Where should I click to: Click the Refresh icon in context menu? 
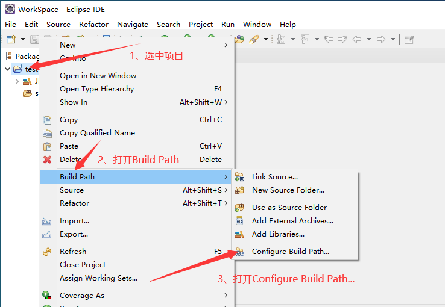47,252
